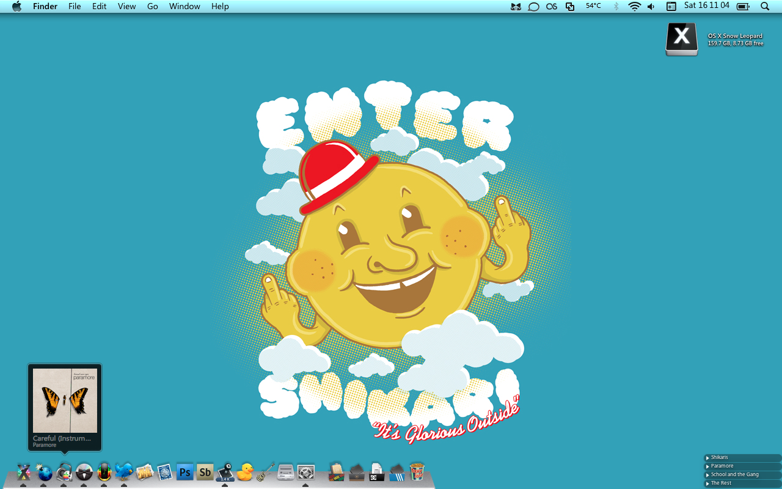The height and width of the screenshot is (489, 782).
Task: Open the guitar app in the Dock
Action: tap(265, 472)
